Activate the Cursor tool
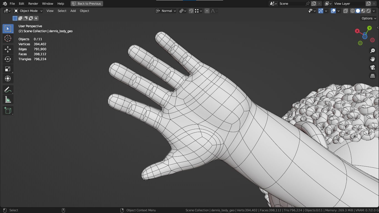This screenshot has height=213, width=379. tap(8, 38)
